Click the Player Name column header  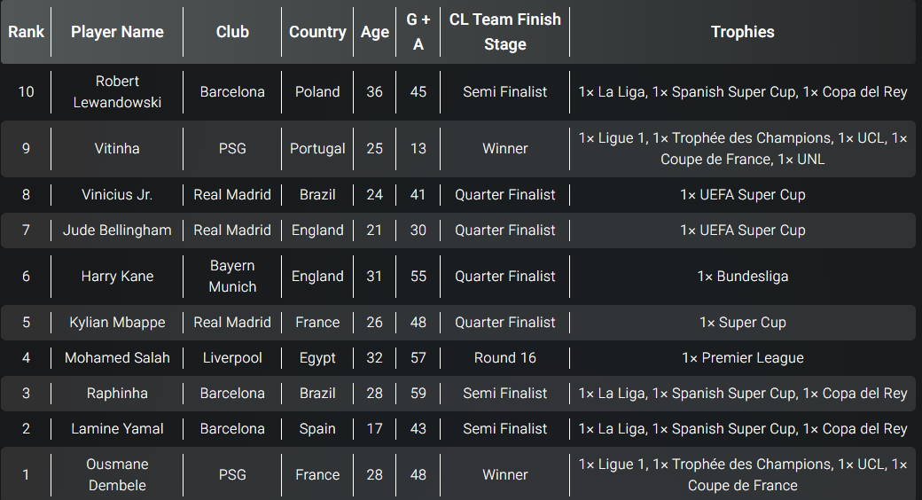tap(117, 32)
